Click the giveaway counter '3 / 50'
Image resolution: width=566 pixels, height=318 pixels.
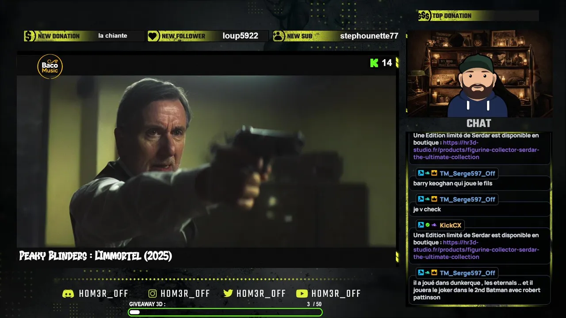tap(314, 304)
